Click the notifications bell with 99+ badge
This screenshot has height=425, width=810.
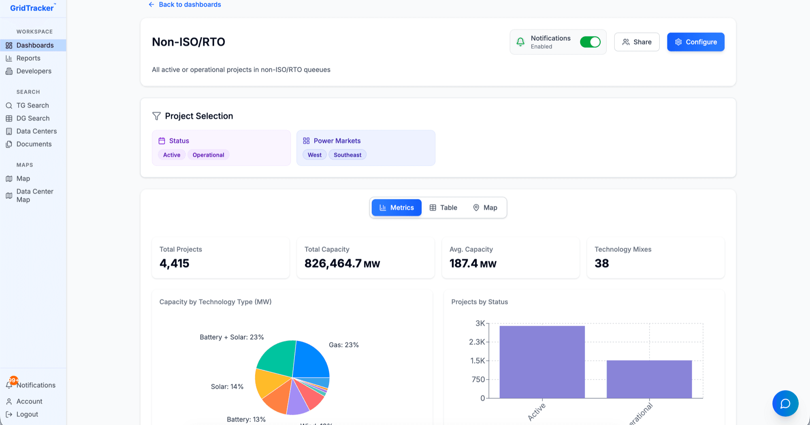click(10, 384)
